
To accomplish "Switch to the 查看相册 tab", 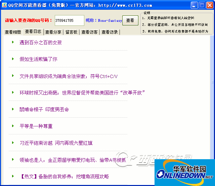I will point(13,32).
